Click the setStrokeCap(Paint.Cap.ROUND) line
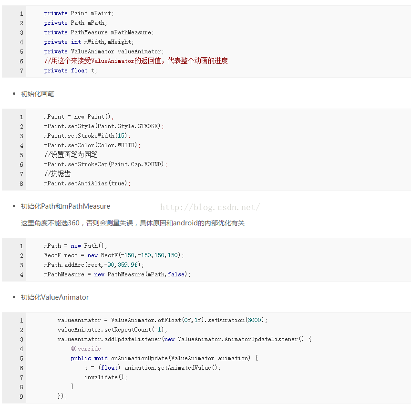411x404 pixels. (x=106, y=164)
